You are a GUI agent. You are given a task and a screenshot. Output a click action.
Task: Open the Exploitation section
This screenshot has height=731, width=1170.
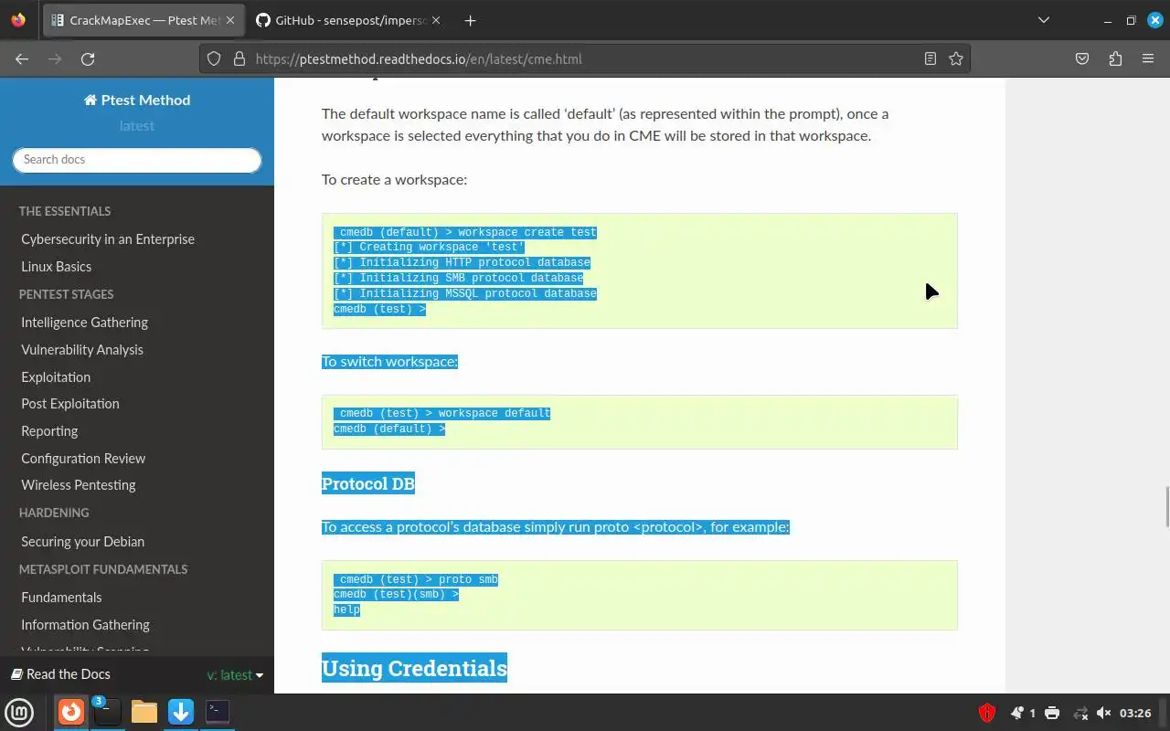[x=56, y=377]
